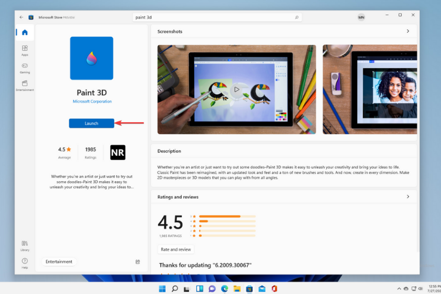Viewport: 441px width, 294px height.
Task: Click the search magnifier icon
Action: tap(297, 17)
